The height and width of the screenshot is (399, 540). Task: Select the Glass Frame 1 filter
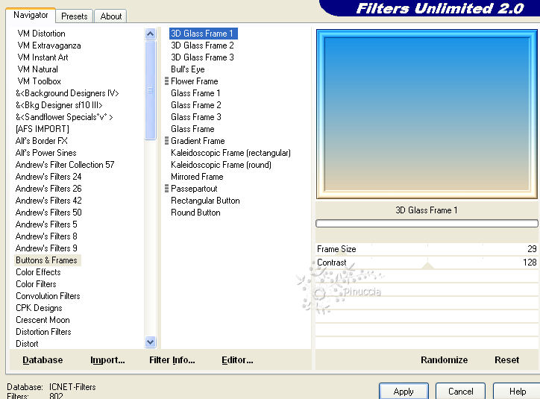(x=195, y=93)
